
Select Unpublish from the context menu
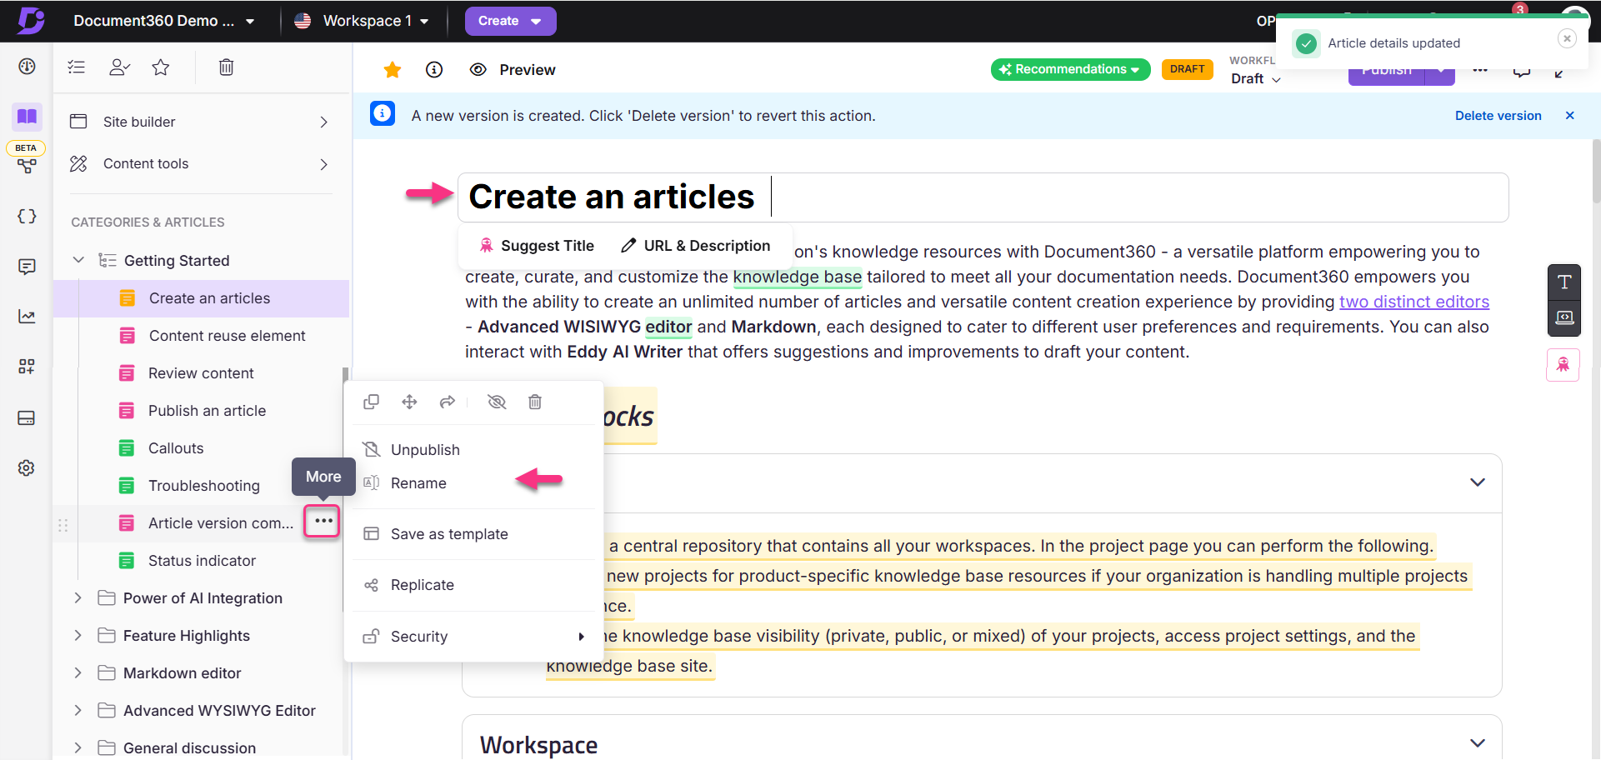[473, 450]
